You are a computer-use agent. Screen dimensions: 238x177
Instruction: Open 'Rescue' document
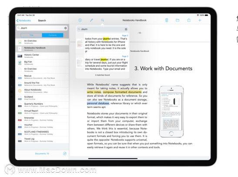pyautogui.click(x=42, y=77)
